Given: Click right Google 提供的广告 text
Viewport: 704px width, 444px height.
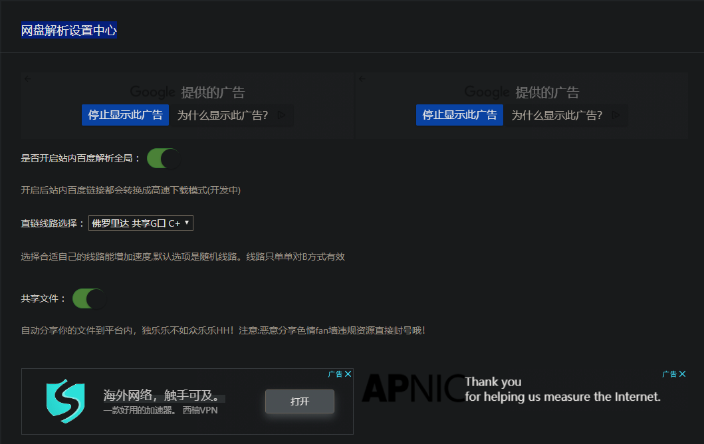Looking at the screenshot, I should (522, 92).
